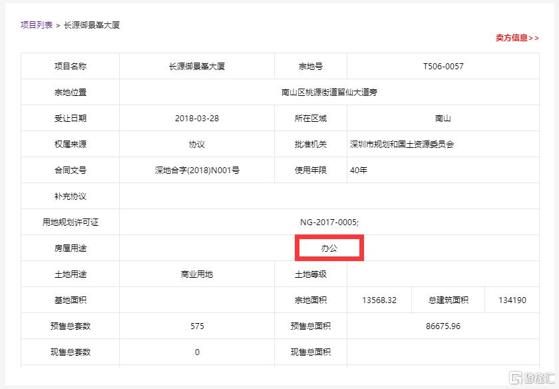Viewport: 559px width, 389px height.
Task: Click the transfer date 2018-03-28
Action: (x=197, y=119)
